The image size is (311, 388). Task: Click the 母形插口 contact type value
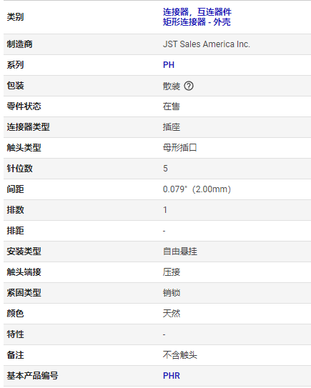coord(179,148)
